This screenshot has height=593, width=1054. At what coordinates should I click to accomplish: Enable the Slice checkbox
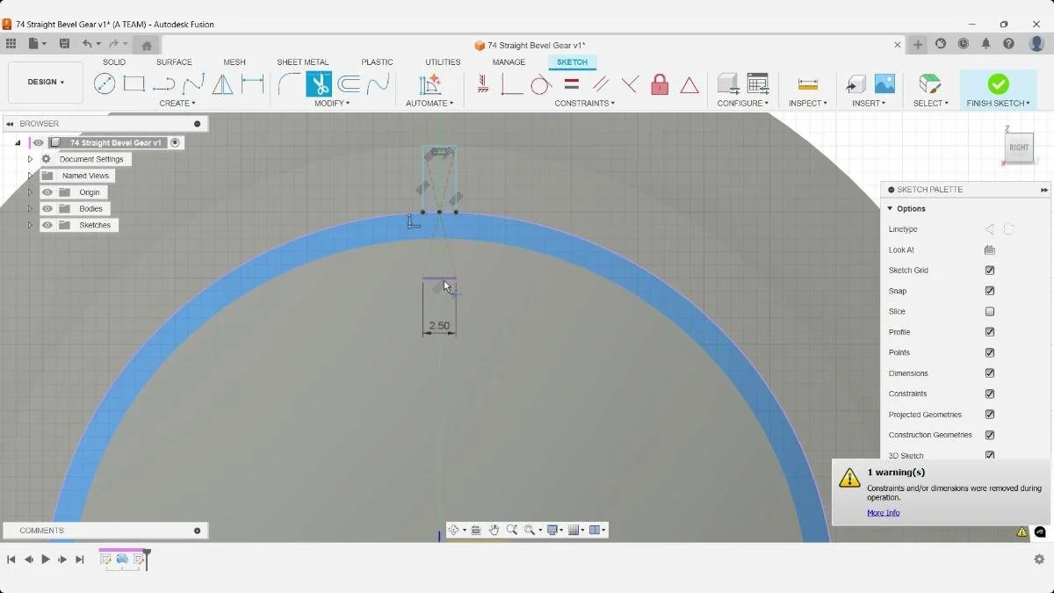(990, 312)
